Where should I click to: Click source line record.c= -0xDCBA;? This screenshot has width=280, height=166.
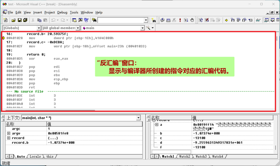point(45,42)
